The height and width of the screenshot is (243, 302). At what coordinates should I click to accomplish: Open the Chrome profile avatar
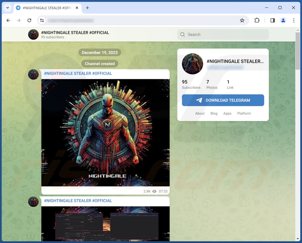(283, 20)
